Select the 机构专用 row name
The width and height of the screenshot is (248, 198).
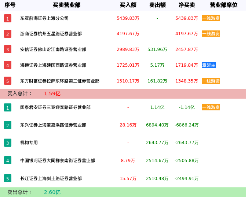[x=29, y=143]
